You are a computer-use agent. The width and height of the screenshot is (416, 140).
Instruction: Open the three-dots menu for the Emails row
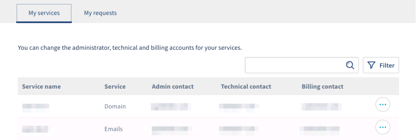(x=383, y=127)
